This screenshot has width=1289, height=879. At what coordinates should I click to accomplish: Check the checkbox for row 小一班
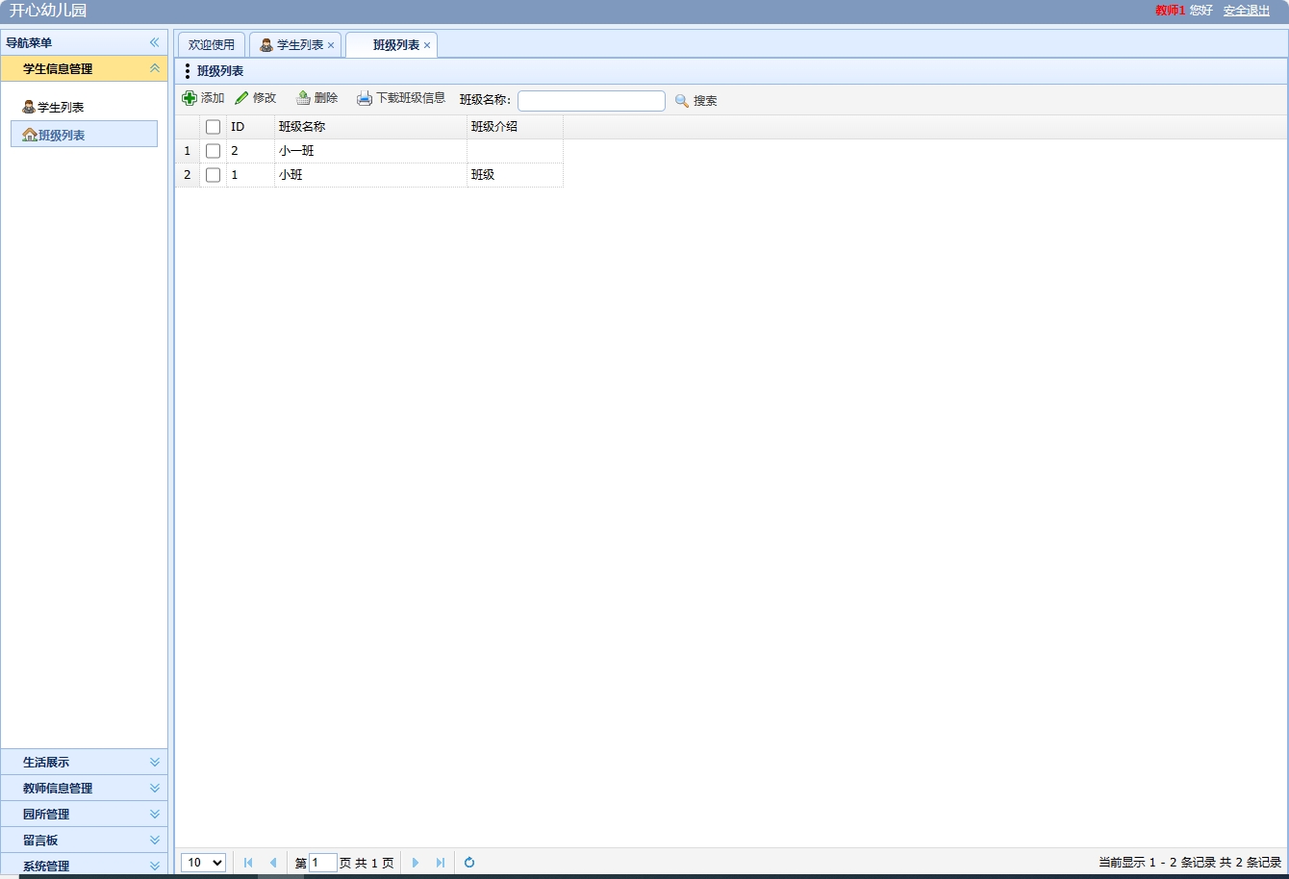(x=214, y=151)
